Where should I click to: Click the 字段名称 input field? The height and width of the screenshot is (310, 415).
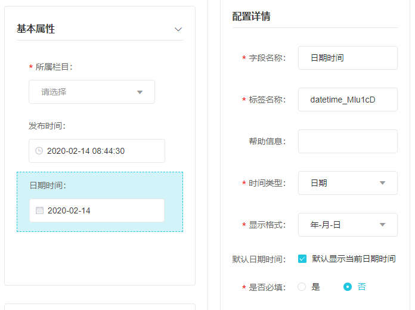(x=348, y=58)
